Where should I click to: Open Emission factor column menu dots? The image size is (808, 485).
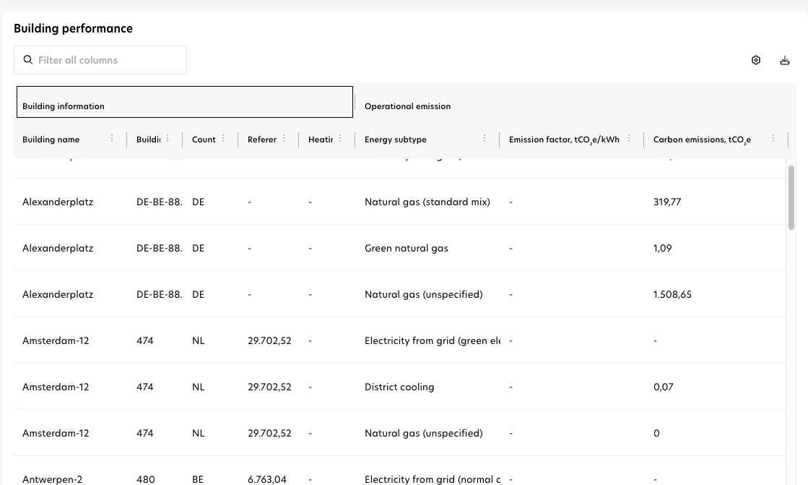click(x=629, y=138)
